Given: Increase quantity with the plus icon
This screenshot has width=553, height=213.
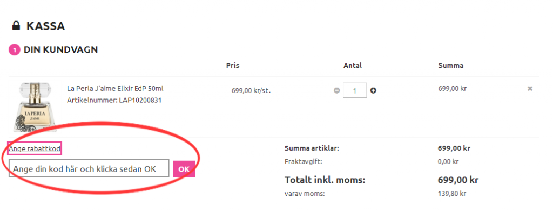Looking at the screenshot, I should [x=373, y=91].
